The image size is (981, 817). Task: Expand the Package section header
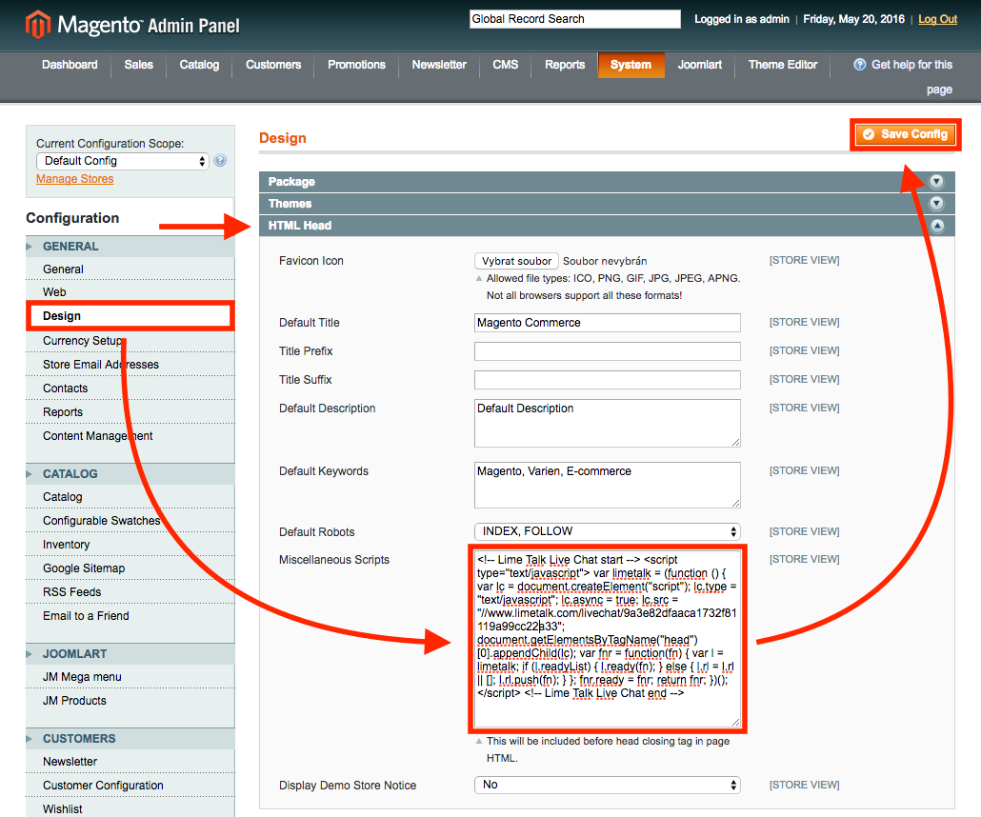tap(607, 182)
